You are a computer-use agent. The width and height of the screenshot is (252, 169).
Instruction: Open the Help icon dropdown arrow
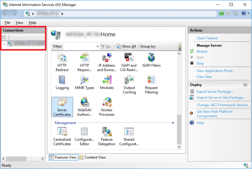tap(248, 13)
